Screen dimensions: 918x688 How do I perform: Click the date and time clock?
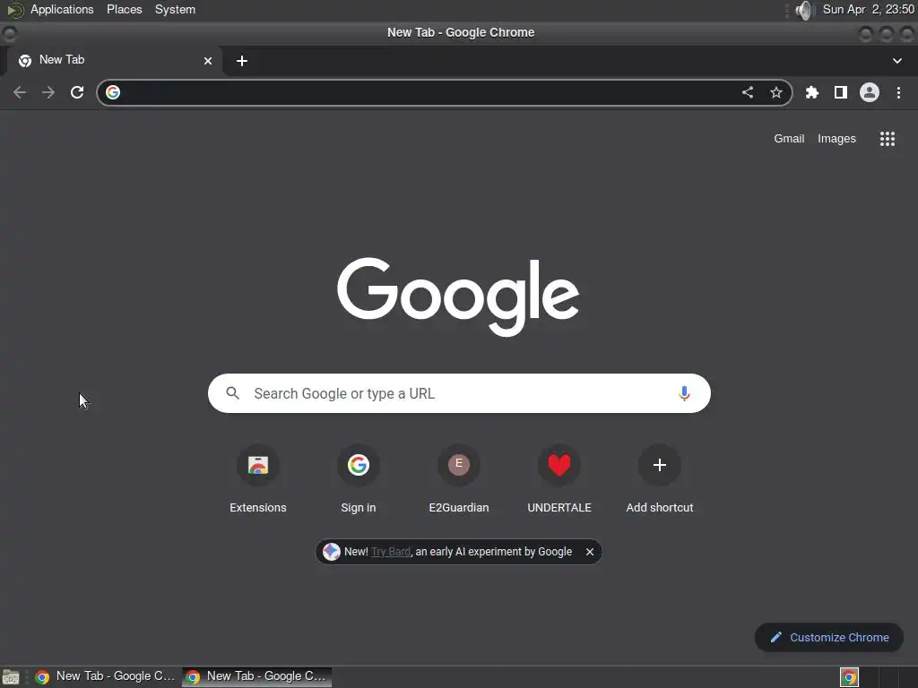coord(868,9)
